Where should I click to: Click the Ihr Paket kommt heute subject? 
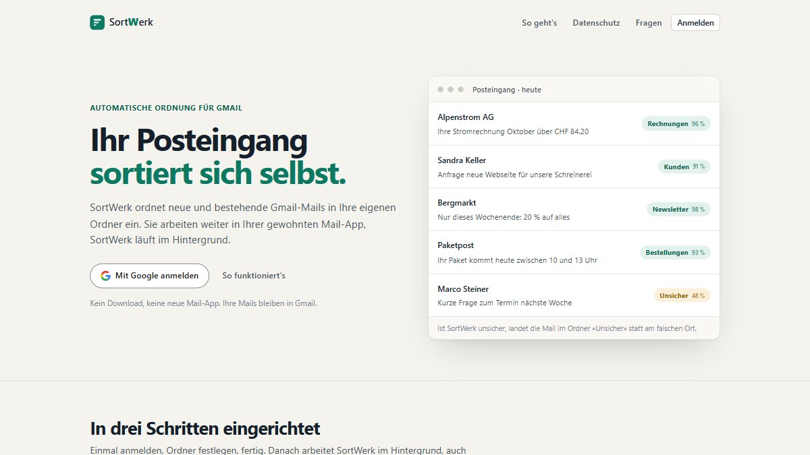pyautogui.click(x=517, y=260)
